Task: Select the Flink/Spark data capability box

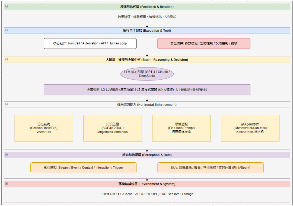Action: [x=210, y=168]
